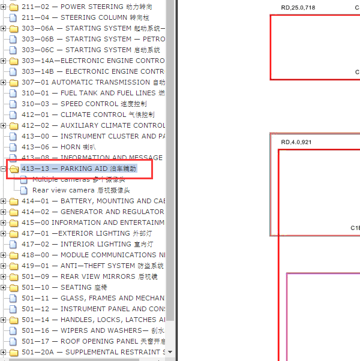Screen dimensions: 360x361
Task: Open 303-06C STARTING SYSTEM entry
Action: 91,50
